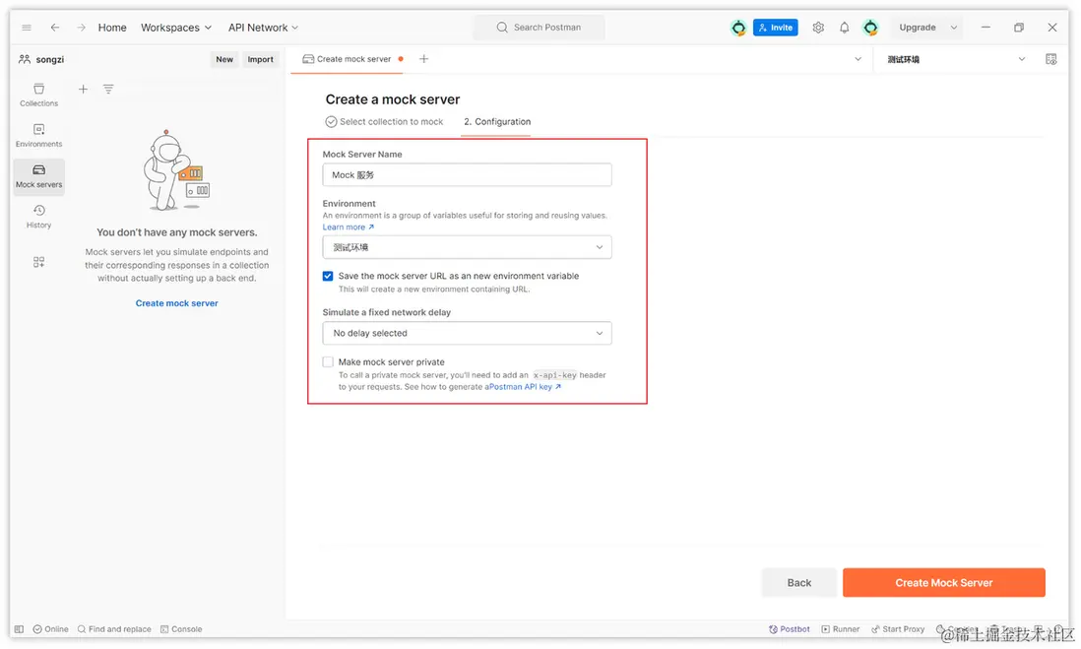The height and width of the screenshot is (649, 1081).
Task: Open the Environment dropdown in the form
Action: pyautogui.click(x=467, y=247)
